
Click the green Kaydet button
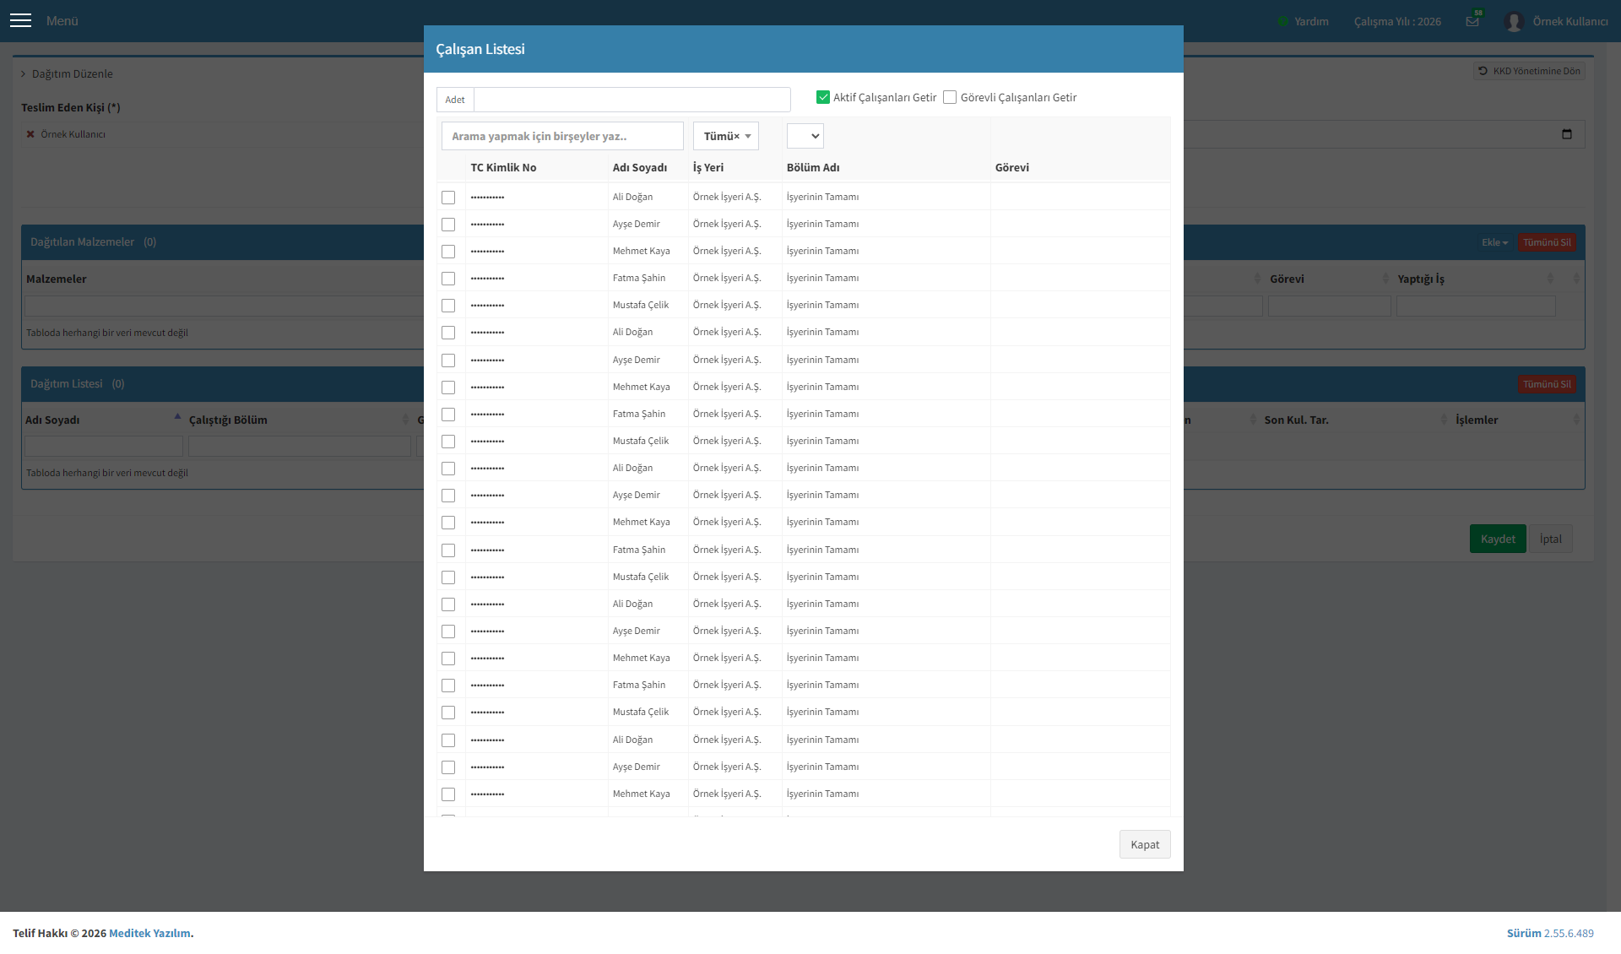click(1498, 539)
